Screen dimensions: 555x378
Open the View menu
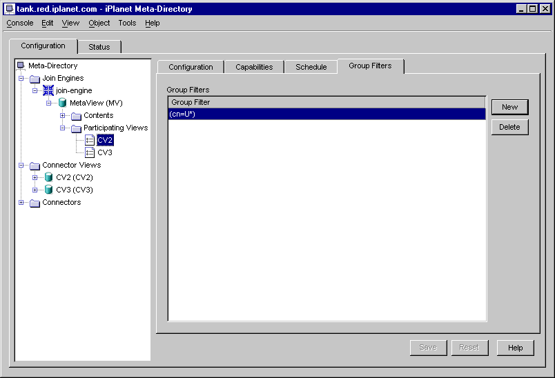(x=70, y=23)
